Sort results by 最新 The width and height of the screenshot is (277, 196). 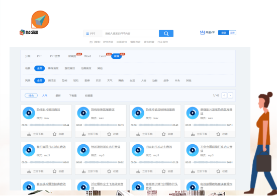tap(58, 95)
